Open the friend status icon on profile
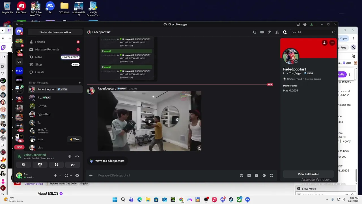The width and height of the screenshot is (362, 204). [x=325, y=43]
